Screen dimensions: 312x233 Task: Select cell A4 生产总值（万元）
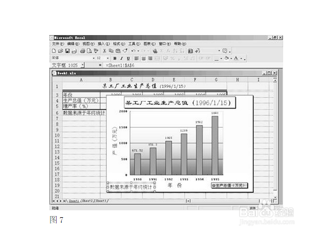coord(81,101)
